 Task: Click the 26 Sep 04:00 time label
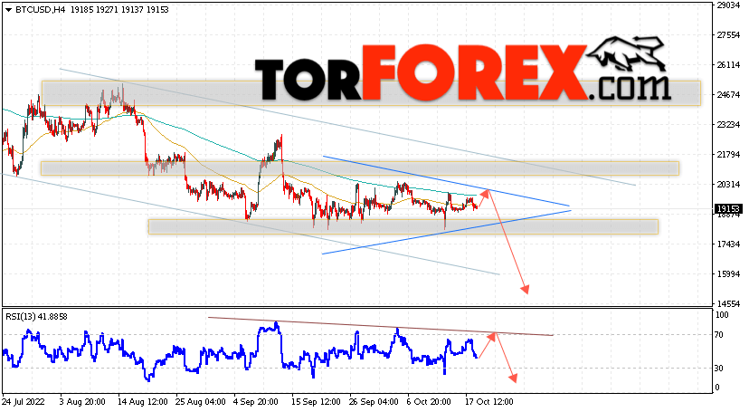373,401
